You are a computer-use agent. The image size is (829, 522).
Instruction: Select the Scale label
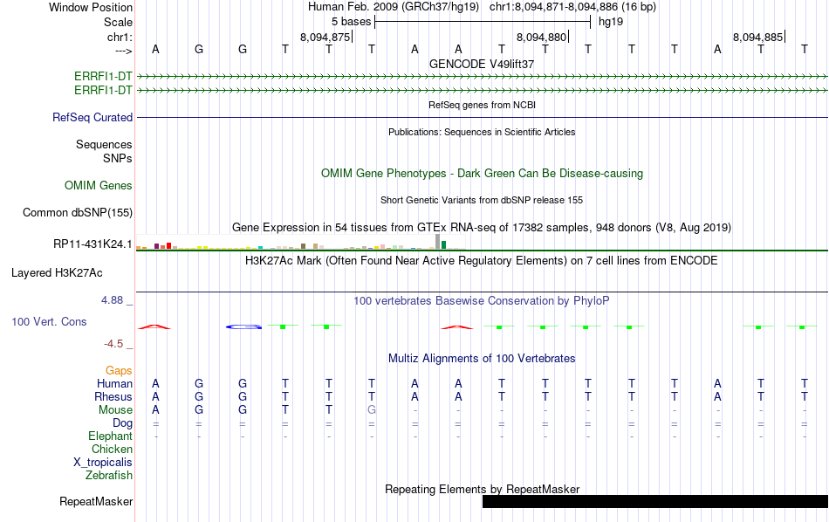click(118, 22)
